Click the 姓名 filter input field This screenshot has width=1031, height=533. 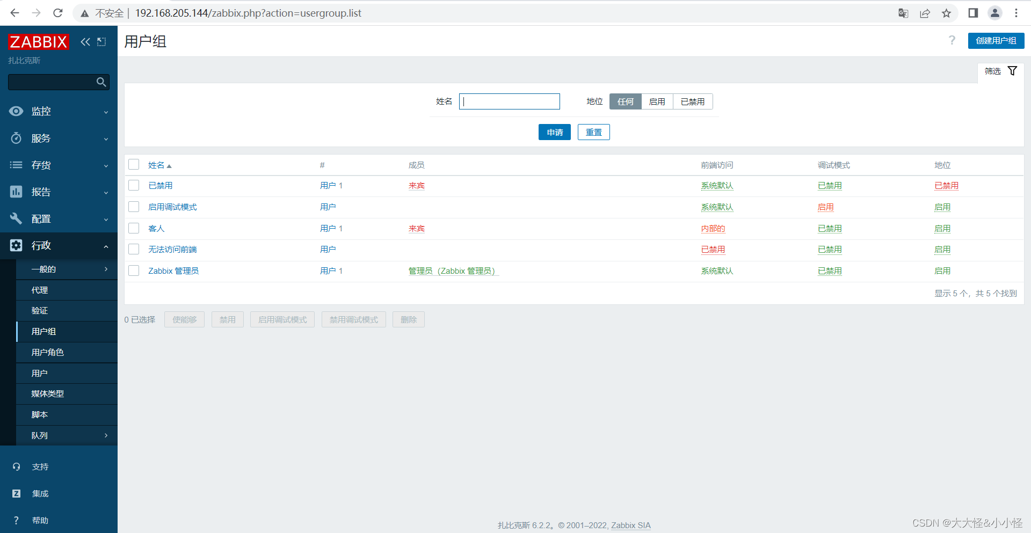pyautogui.click(x=510, y=101)
